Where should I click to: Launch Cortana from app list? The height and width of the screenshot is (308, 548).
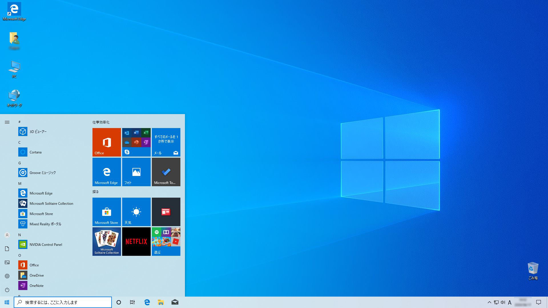pyautogui.click(x=51, y=152)
